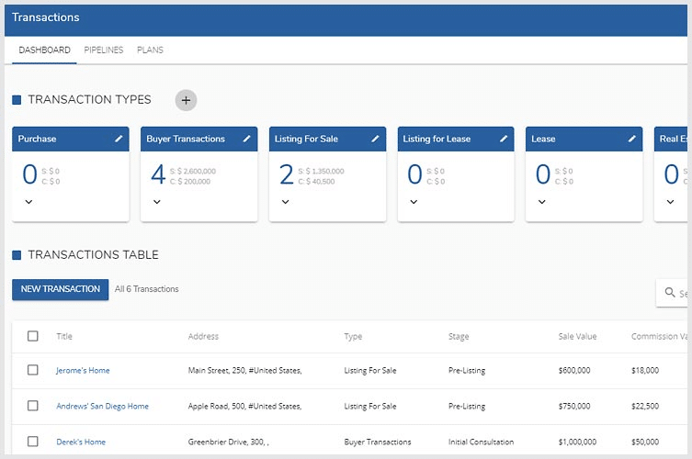Expand the Listing For Sale chevron
This screenshot has height=459, width=692.
click(286, 202)
